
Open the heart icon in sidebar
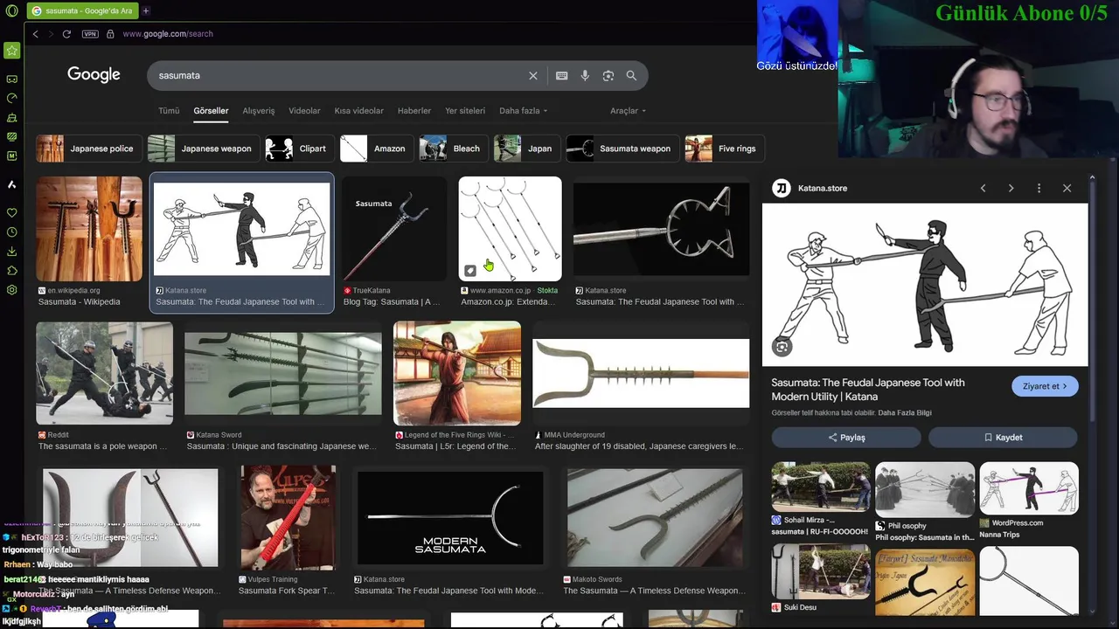click(11, 213)
